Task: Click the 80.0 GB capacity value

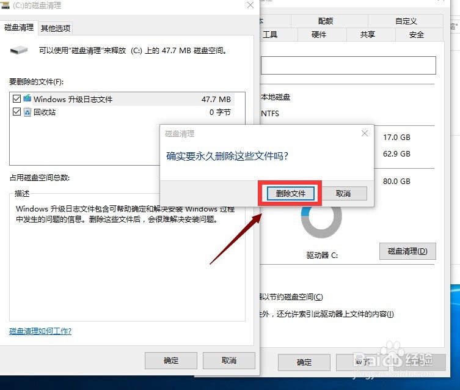Action: point(396,182)
